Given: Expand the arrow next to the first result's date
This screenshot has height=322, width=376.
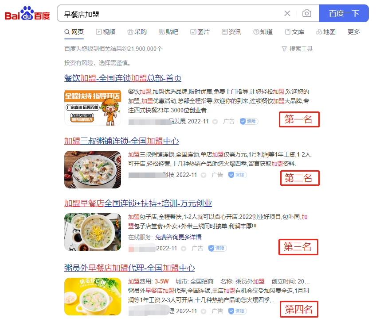Looking at the screenshot, I should (x=215, y=122).
